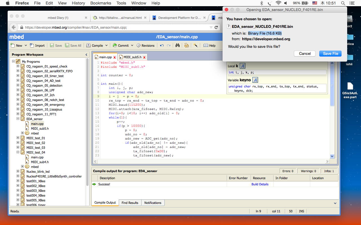Open the Compile dropdown arrow
This screenshot has height=225, width=361.
tap(106, 46)
